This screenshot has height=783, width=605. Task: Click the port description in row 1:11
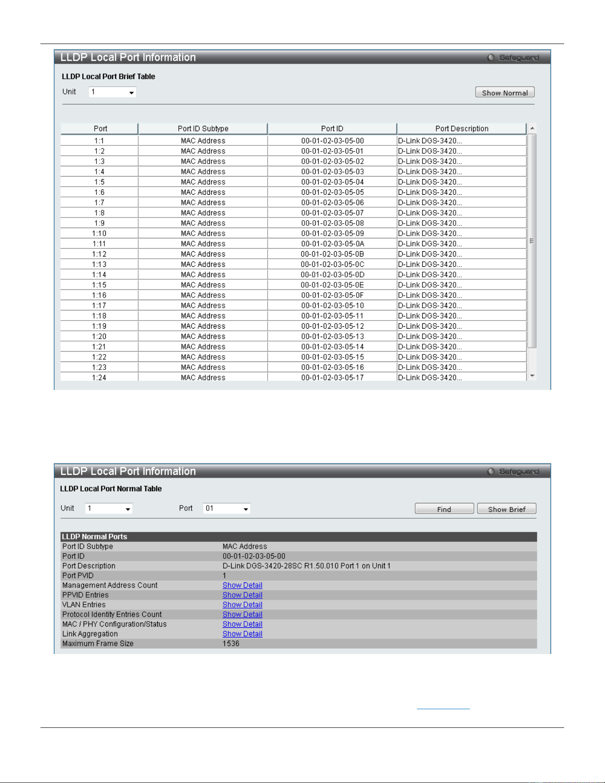coord(430,244)
